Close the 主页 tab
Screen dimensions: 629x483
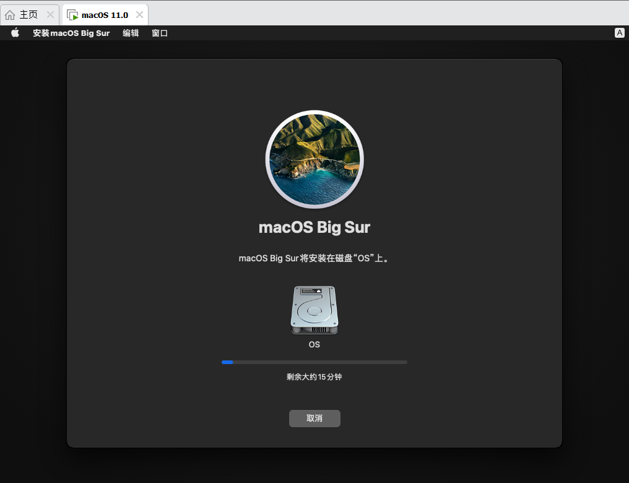click(50, 15)
